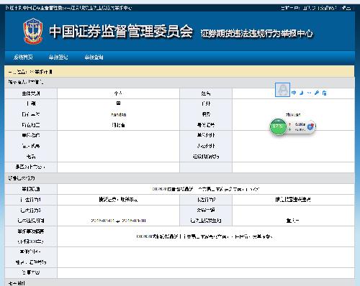Screen dimensions: 360x286
Task: Select the 河北省 province value
Action: (x=119, y=125)
